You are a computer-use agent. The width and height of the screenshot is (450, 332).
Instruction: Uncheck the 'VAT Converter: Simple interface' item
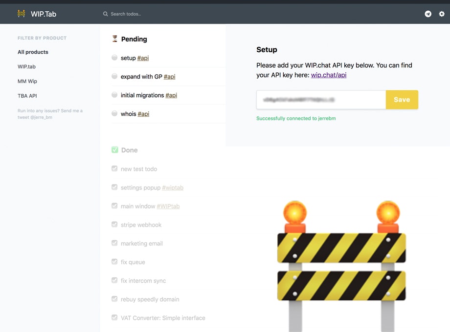pyautogui.click(x=114, y=317)
